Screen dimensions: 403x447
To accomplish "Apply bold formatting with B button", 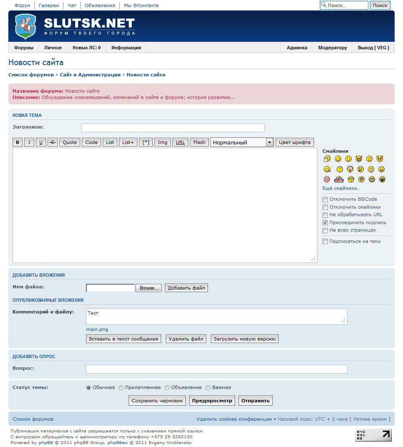I will point(18,142).
